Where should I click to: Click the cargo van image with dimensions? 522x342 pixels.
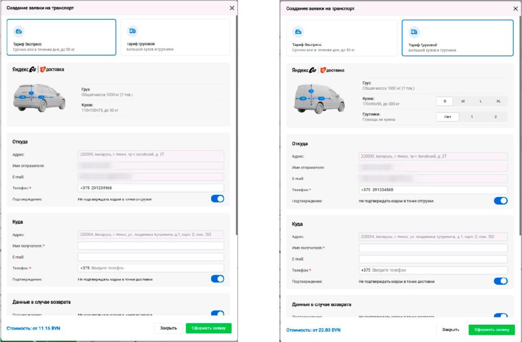[319, 99]
